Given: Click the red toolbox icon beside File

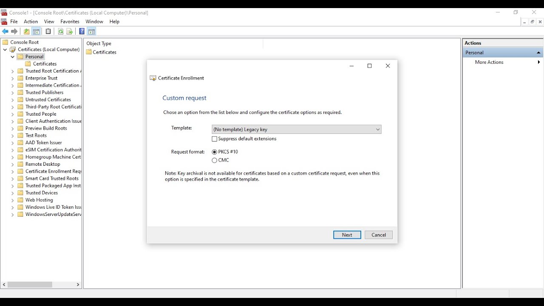Looking at the screenshot, I should pyautogui.click(x=4, y=22).
